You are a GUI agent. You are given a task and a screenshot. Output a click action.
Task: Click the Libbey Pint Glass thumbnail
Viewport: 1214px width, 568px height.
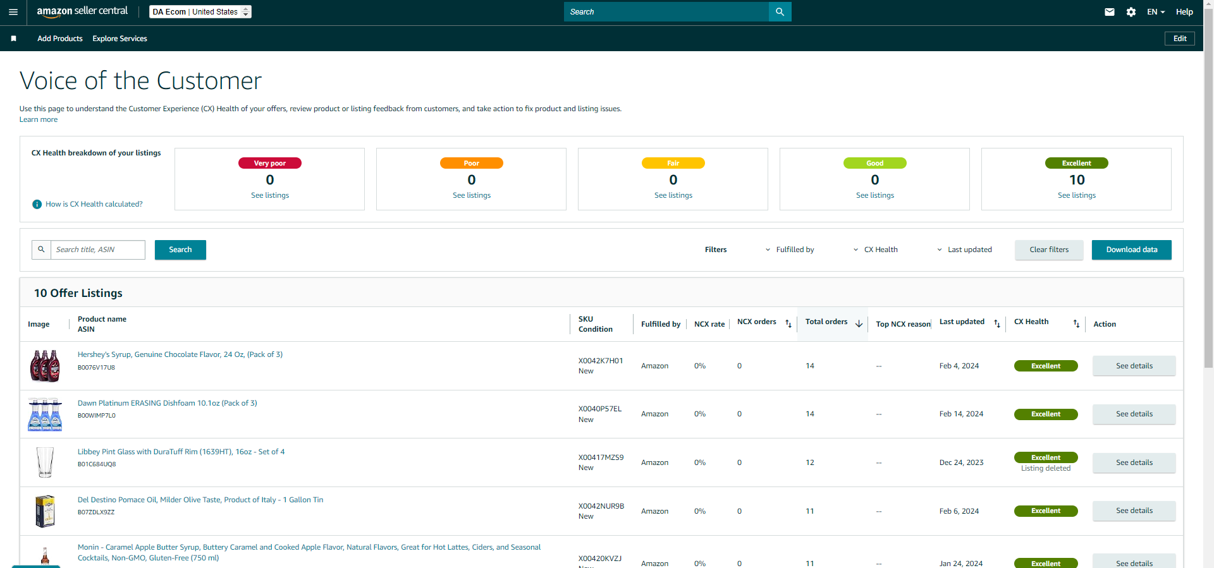[45, 462]
